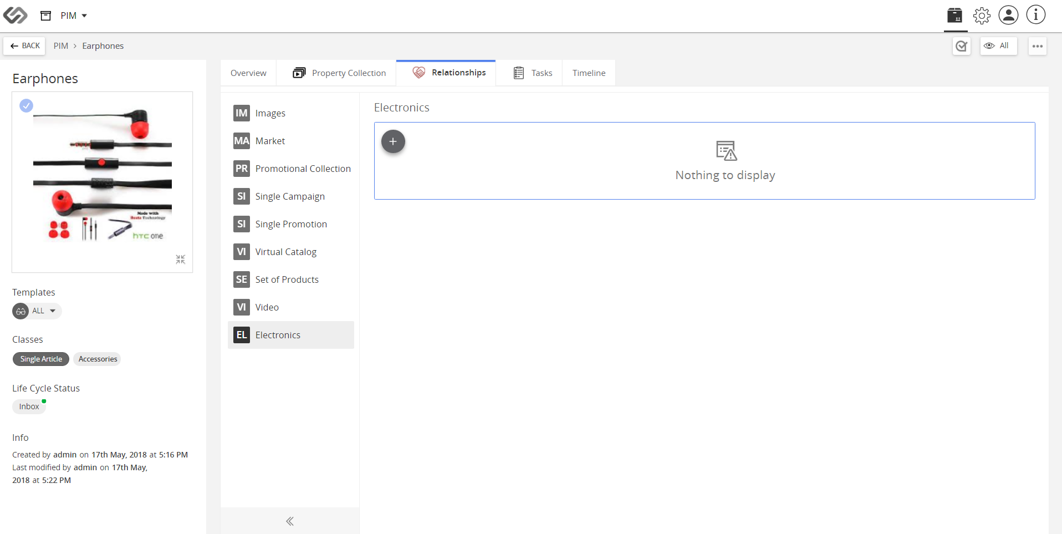
Task: Select Virtual Catalog relationship
Action: tap(291, 252)
